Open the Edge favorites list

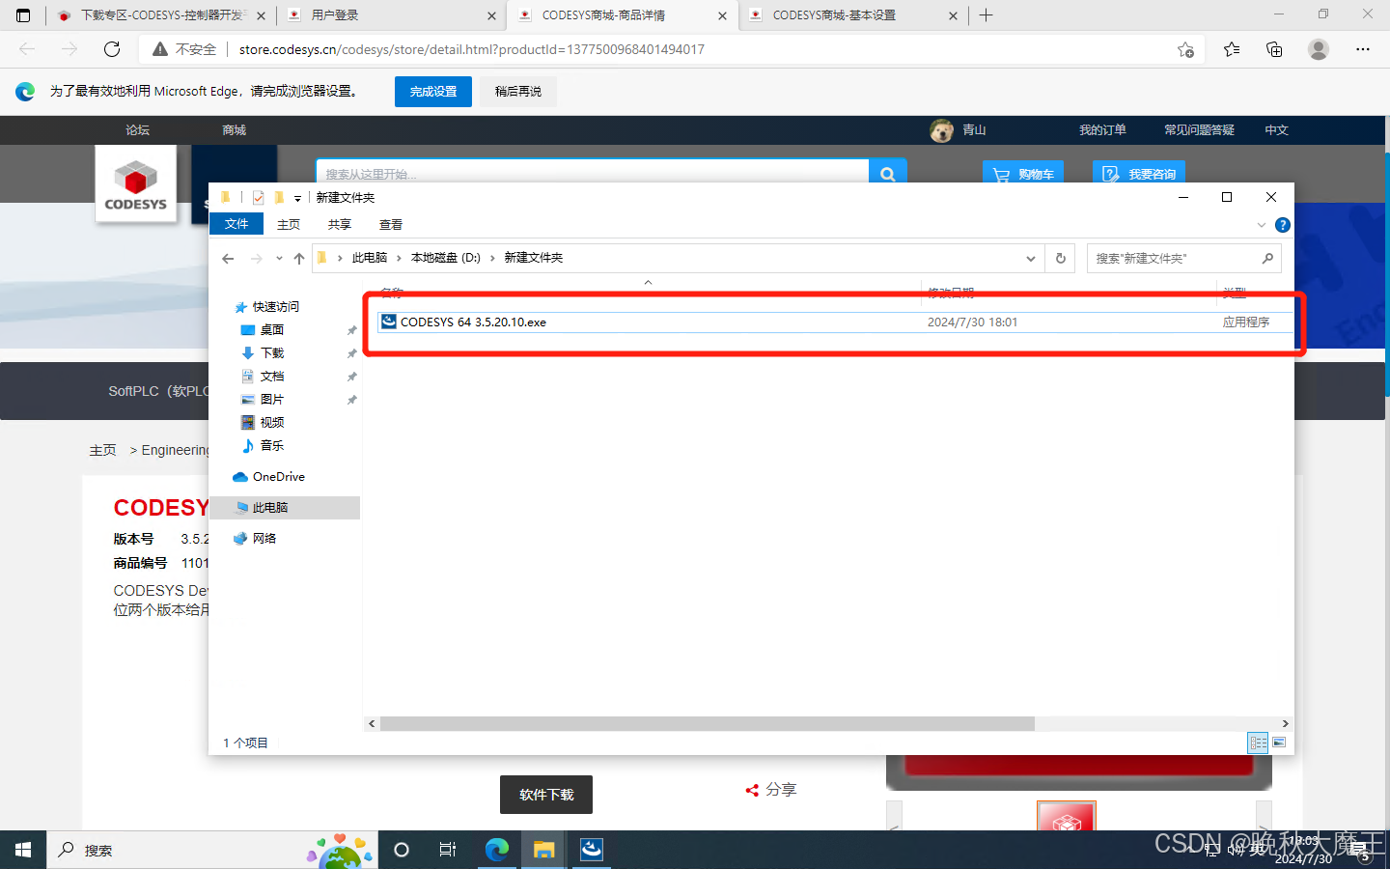click(1232, 49)
